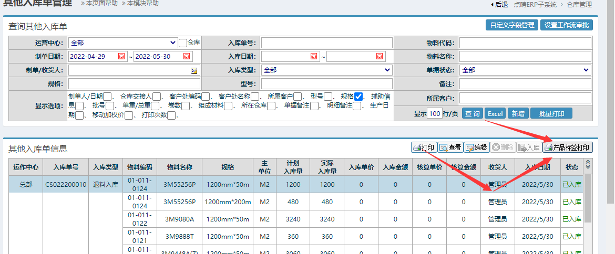Uncheck the 规格 display option

pyautogui.click(x=358, y=97)
